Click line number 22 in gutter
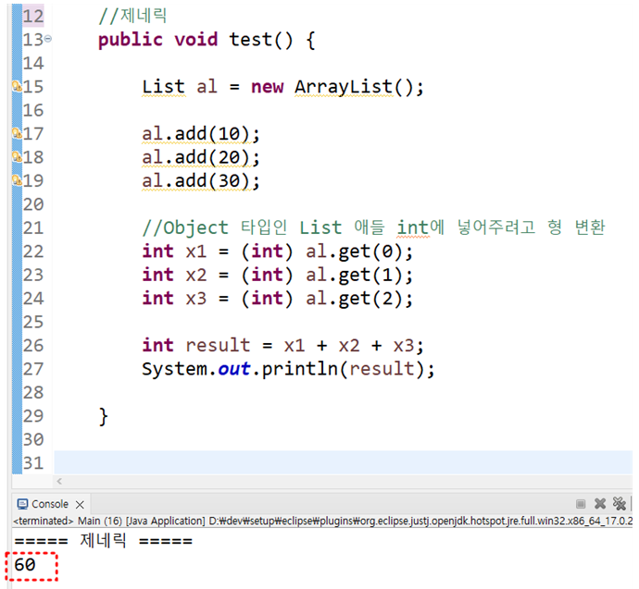 pyautogui.click(x=33, y=252)
